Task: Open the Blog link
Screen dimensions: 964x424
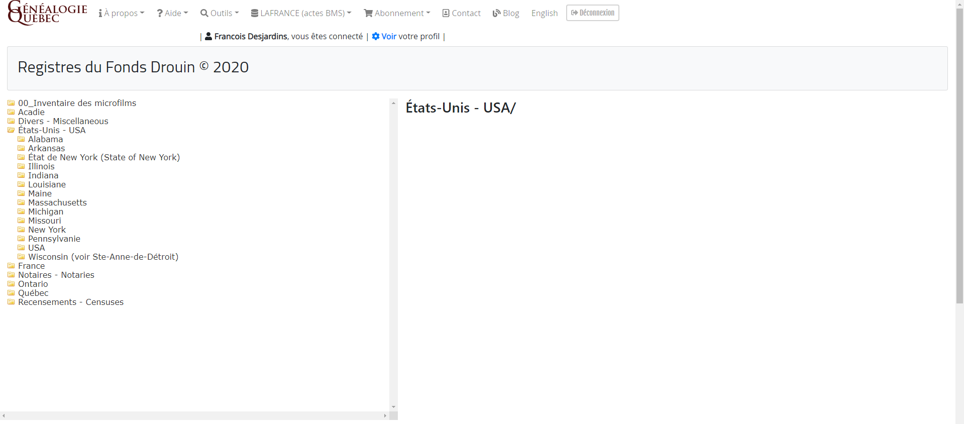Action: (x=506, y=13)
